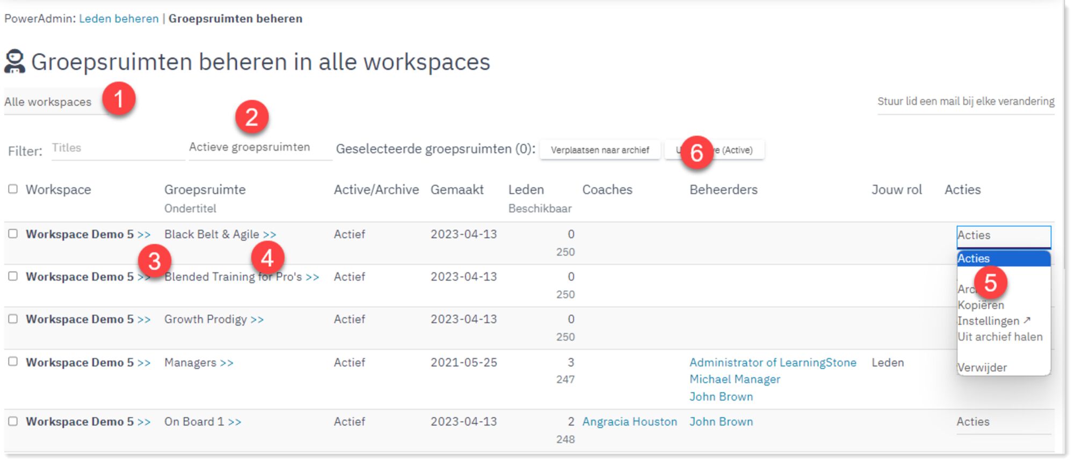Open the Actieve groepsruimten filter dropdown
The height and width of the screenshot is (463, 1074).
pos(260,147)
